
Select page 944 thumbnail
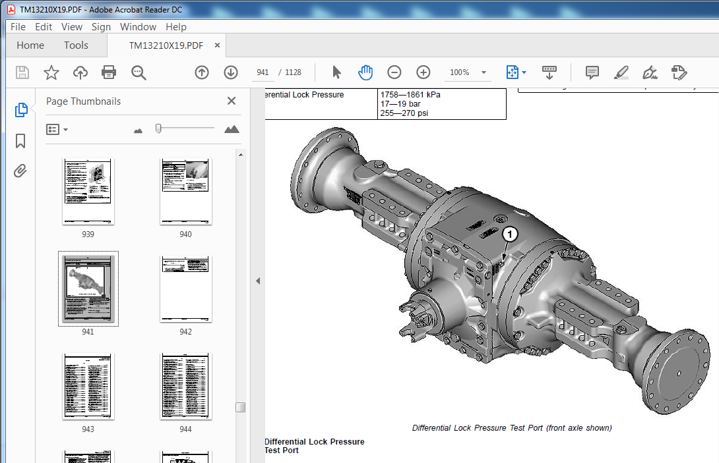tap(186, 387)
